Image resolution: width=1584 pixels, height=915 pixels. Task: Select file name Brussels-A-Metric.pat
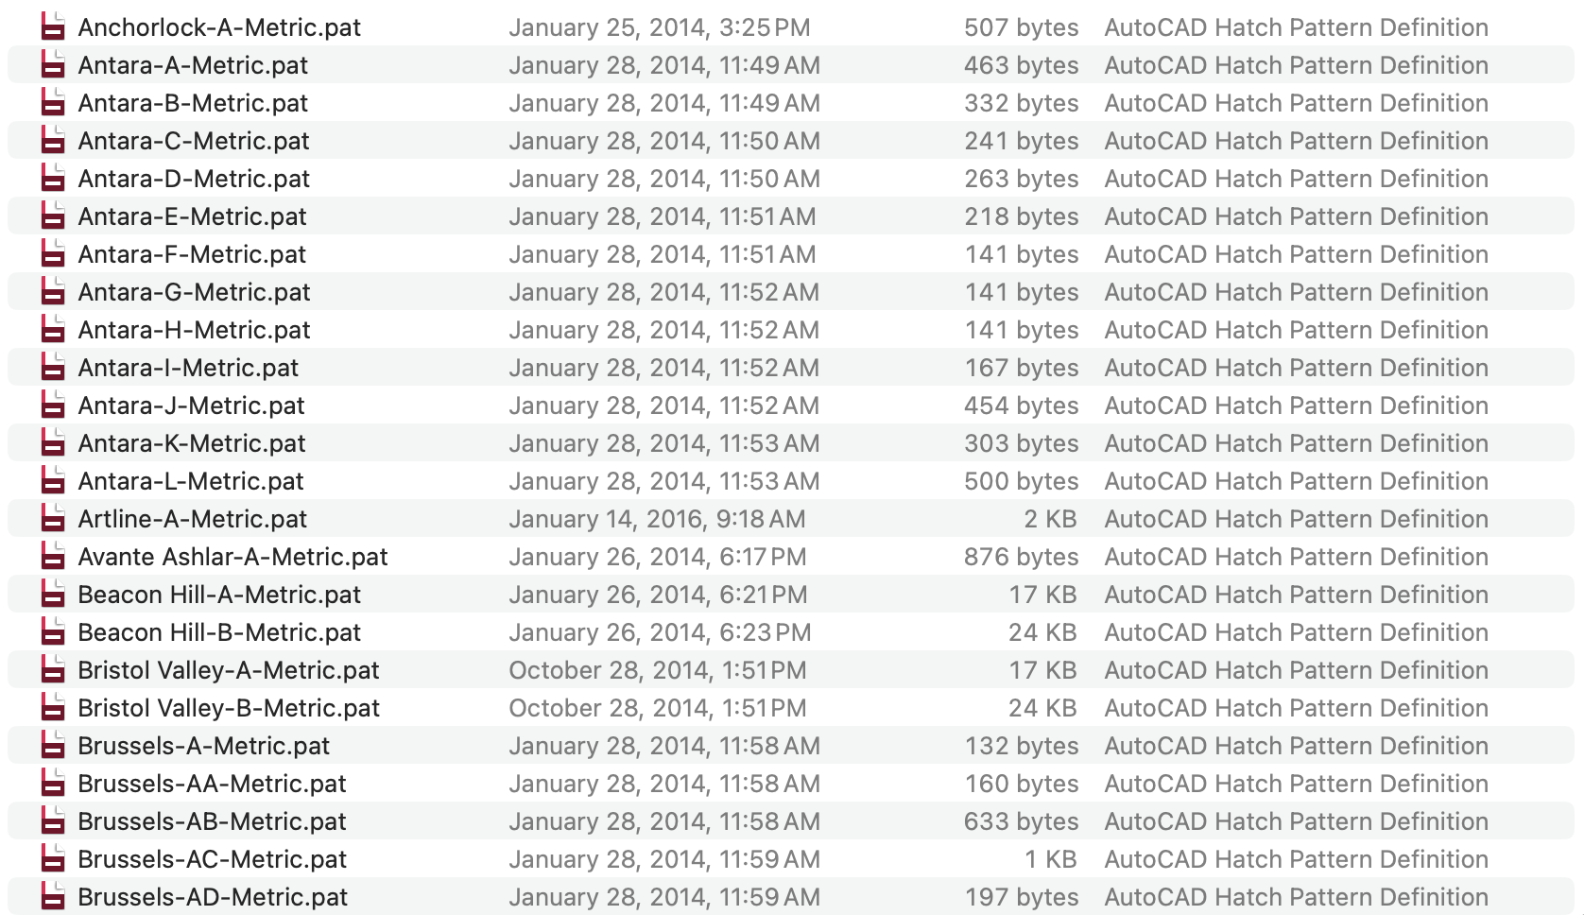click(203, 746)
